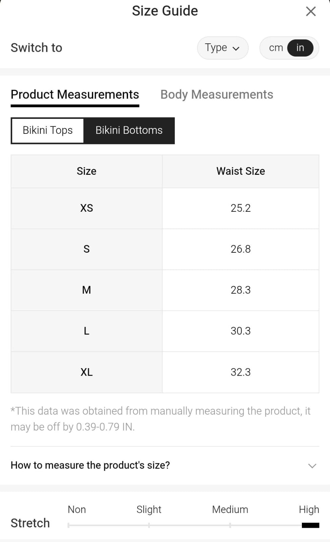
Task: Select Bikini Bottoms measurements
Action: [129, 130]
